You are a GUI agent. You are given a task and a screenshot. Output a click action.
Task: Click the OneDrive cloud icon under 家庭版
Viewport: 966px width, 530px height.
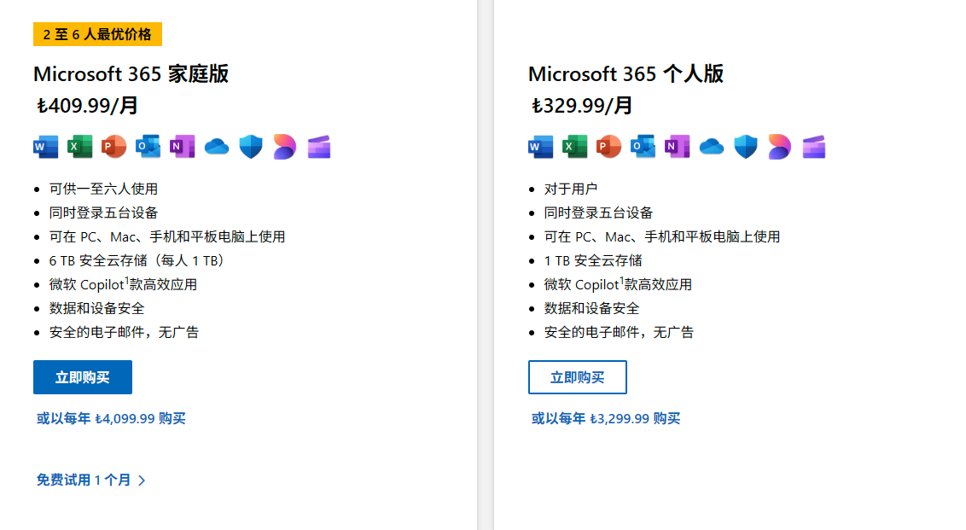[216, 147]
